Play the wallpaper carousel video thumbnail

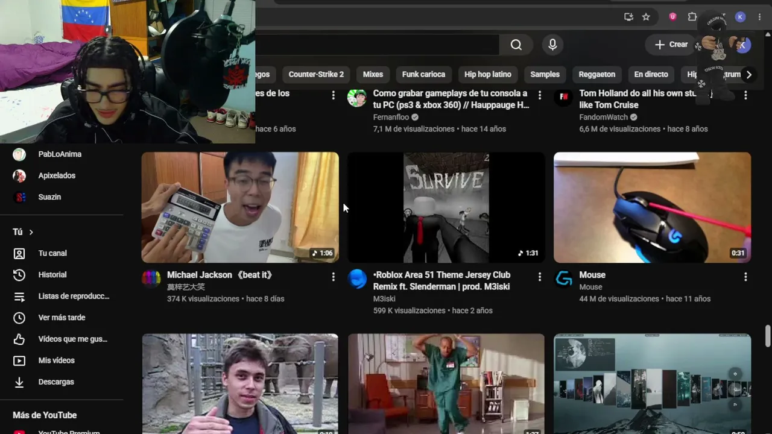point(653,384)
